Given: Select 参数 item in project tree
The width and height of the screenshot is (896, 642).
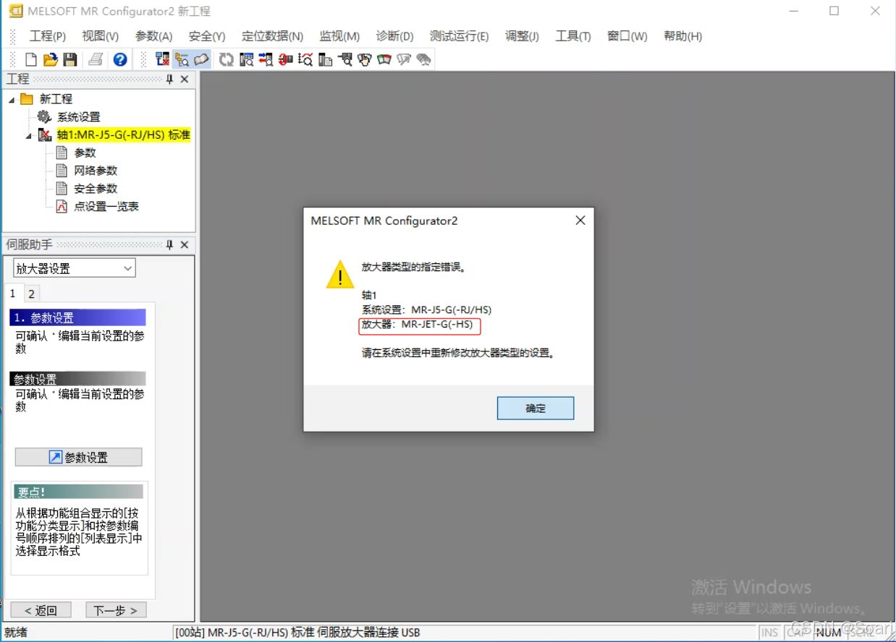Looking at the screenshot, I should coord(85,153).
